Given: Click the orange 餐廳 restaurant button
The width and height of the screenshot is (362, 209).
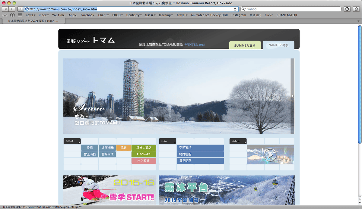Looking at the screenshot, I should coord(123,148).
